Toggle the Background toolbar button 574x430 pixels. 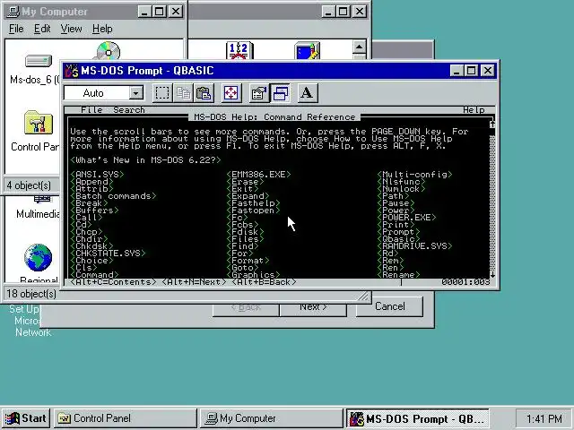pyautogui.click(x=280, y=93)
